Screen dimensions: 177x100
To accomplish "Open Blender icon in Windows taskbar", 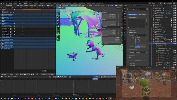I will point(110,98).
